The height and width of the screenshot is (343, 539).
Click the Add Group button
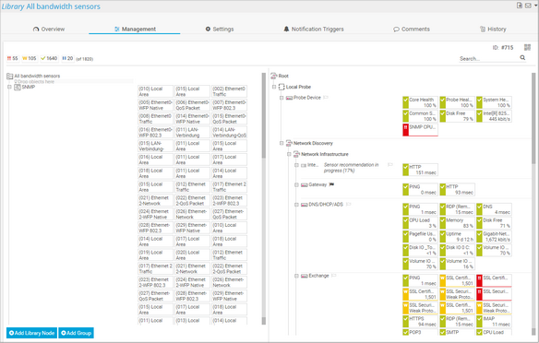click(76, 333)
